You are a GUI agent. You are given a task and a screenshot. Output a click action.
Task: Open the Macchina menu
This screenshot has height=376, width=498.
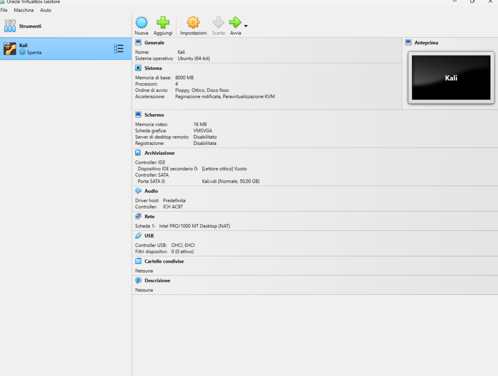point(24,10)
